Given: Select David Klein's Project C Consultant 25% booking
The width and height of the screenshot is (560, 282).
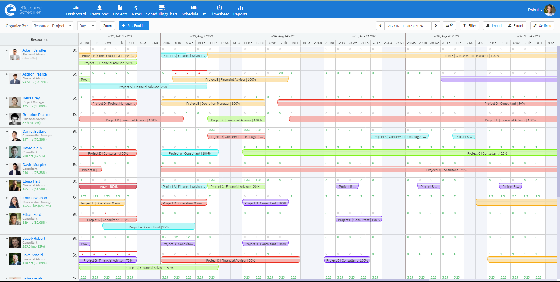Looking at the screenshot, I should pyautogui.click(x=400, y=153).
